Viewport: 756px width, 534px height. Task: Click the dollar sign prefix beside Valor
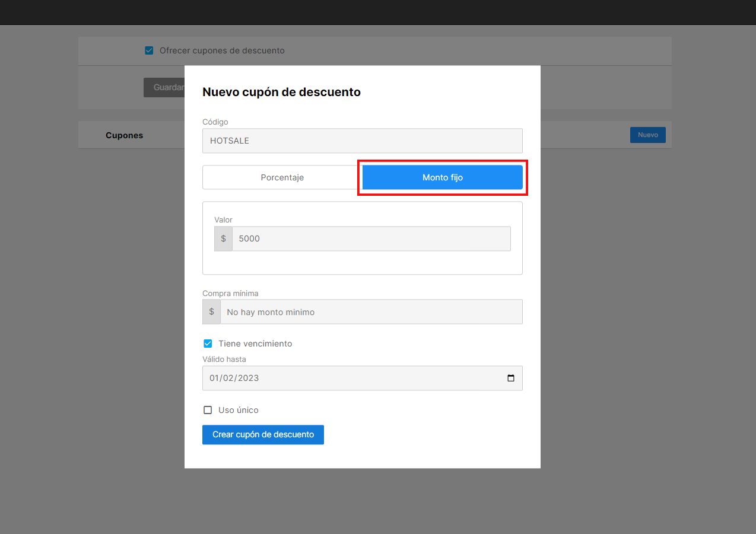coord(223,239)
